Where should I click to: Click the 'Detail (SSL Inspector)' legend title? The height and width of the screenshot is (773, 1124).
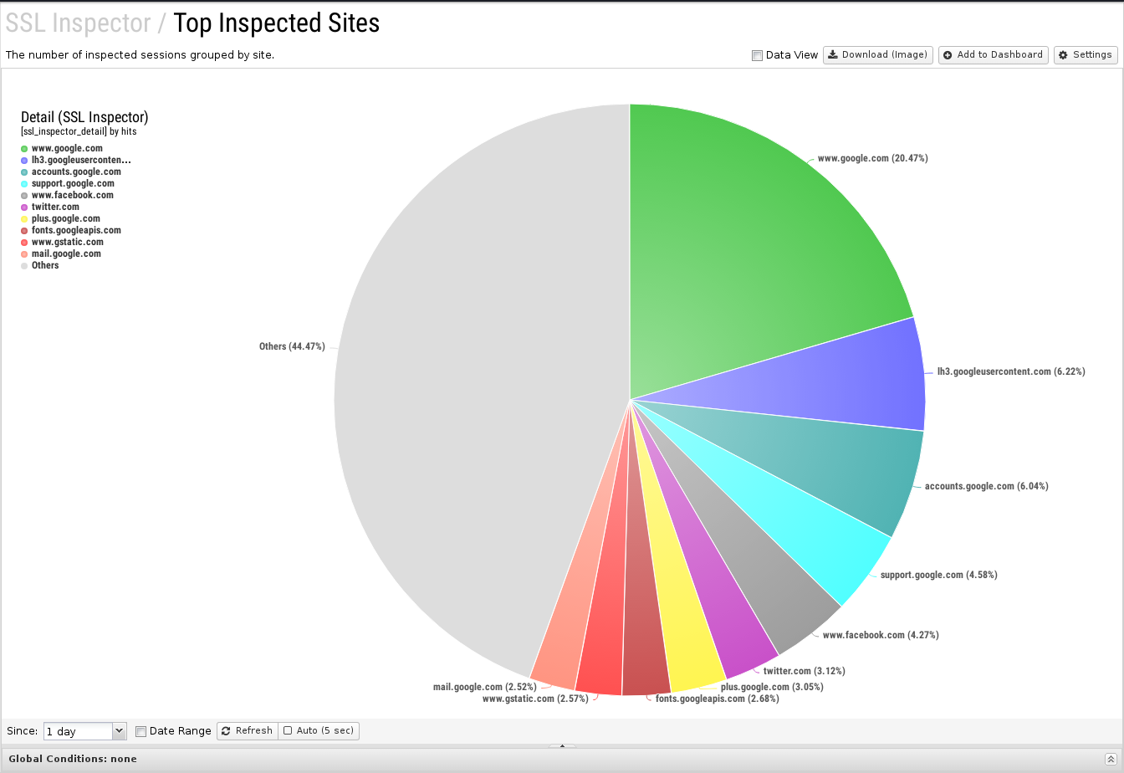click(84, 117)
